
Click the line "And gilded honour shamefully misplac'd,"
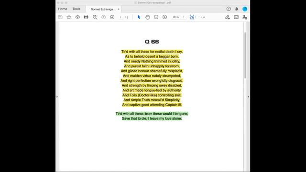click(152, 71)
